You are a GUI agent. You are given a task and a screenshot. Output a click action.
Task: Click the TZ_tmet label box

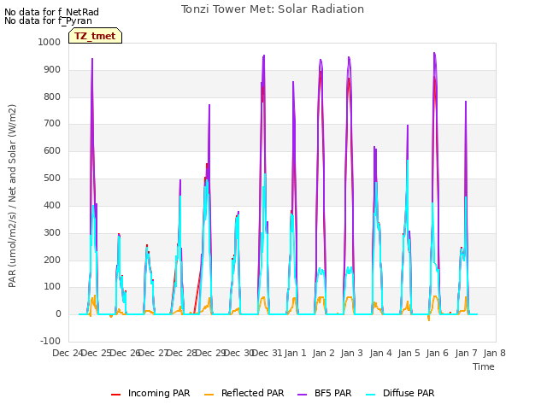(x=95, y=36)
